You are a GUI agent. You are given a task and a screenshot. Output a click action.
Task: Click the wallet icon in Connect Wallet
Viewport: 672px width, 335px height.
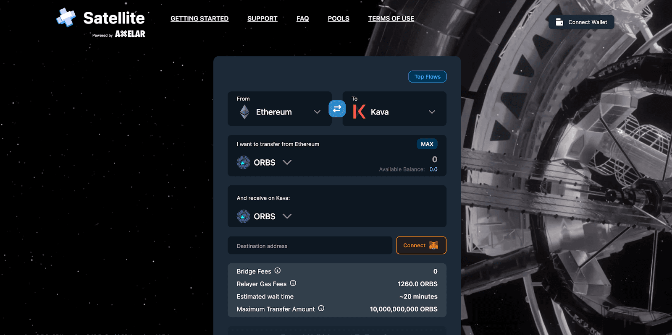pos(559,22)
